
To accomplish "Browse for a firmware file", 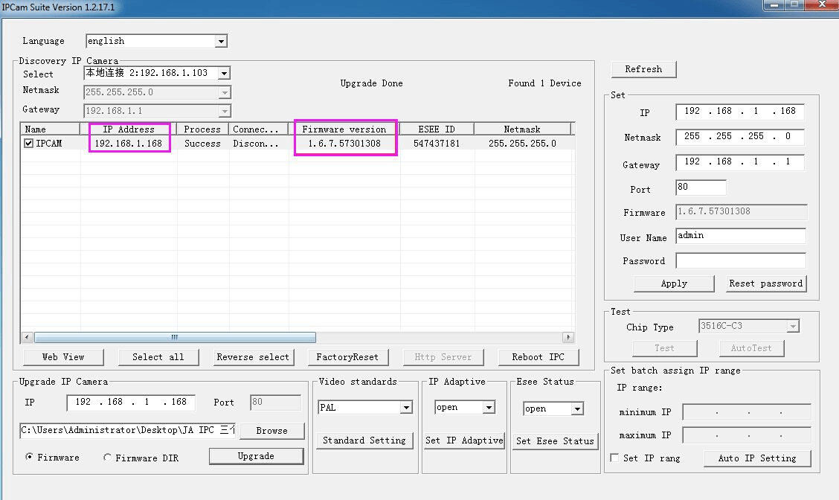I will pos(271,431).
